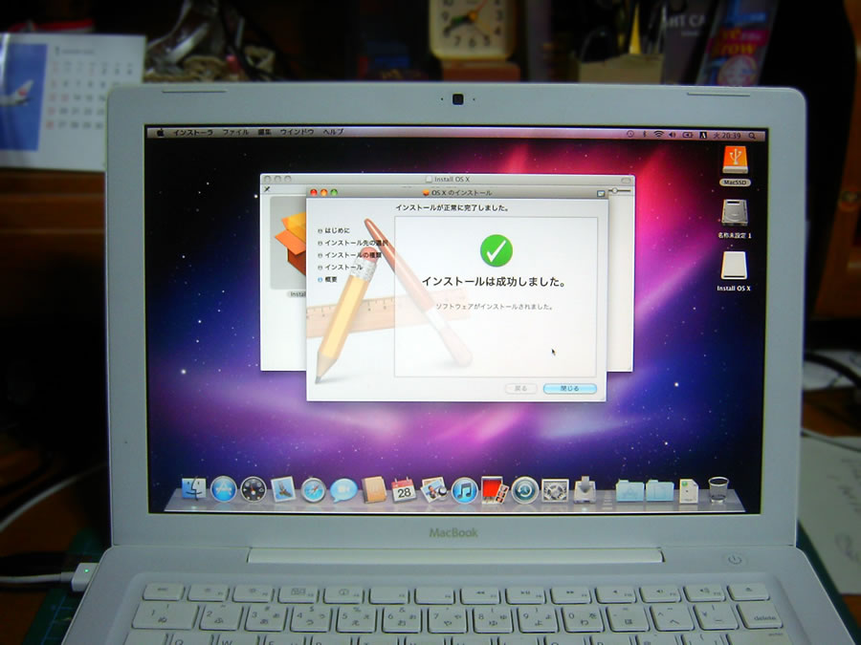Click the volume icon in the menu bar
This screenshot has height=645, width=861.
tap(673, 135)
